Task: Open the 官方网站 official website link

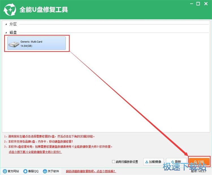Action: pos(11,171)
